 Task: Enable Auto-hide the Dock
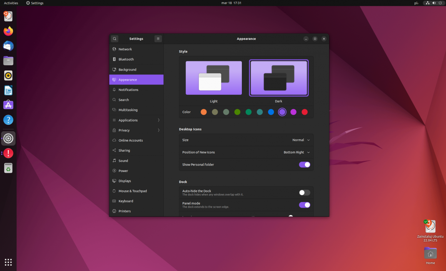[x=304, y=192]
